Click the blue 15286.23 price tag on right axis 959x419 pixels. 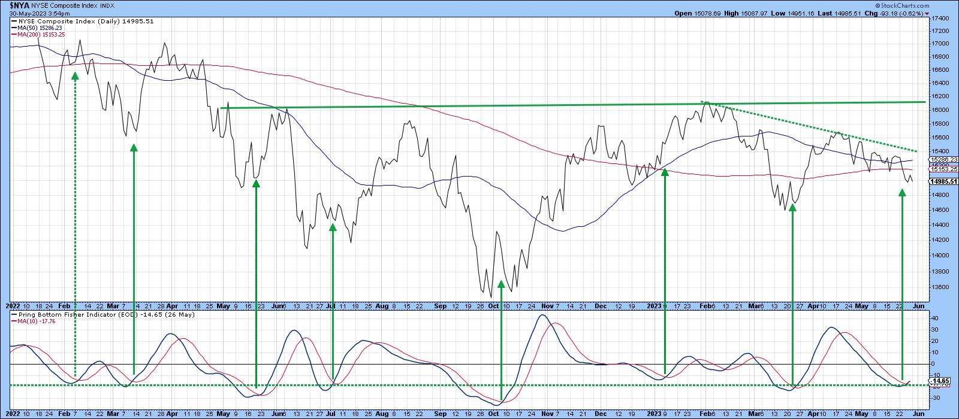[943, 160]
